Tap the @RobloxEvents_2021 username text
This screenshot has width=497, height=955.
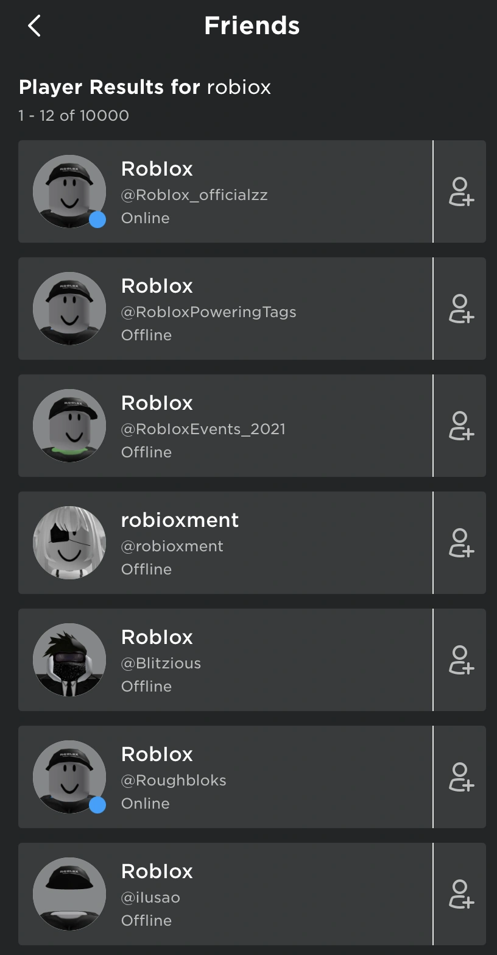pos(203,429)
